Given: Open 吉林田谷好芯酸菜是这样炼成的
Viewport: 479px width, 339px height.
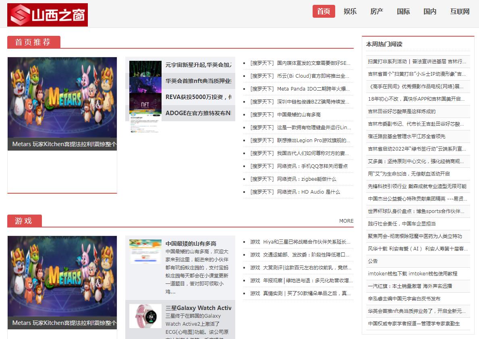Looking at the screenshot, I should (x=402, y=112).
